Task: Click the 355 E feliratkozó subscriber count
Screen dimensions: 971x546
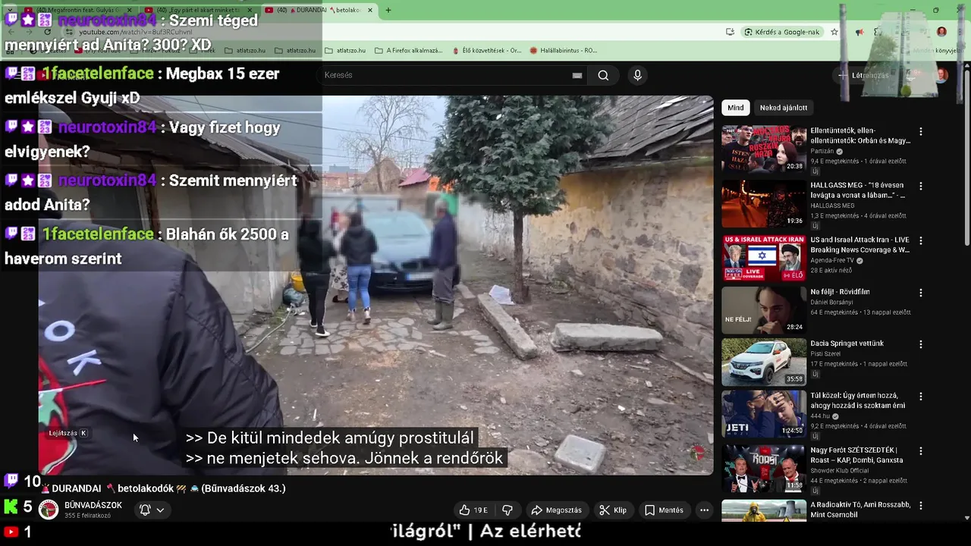Action: coord(87,516)
